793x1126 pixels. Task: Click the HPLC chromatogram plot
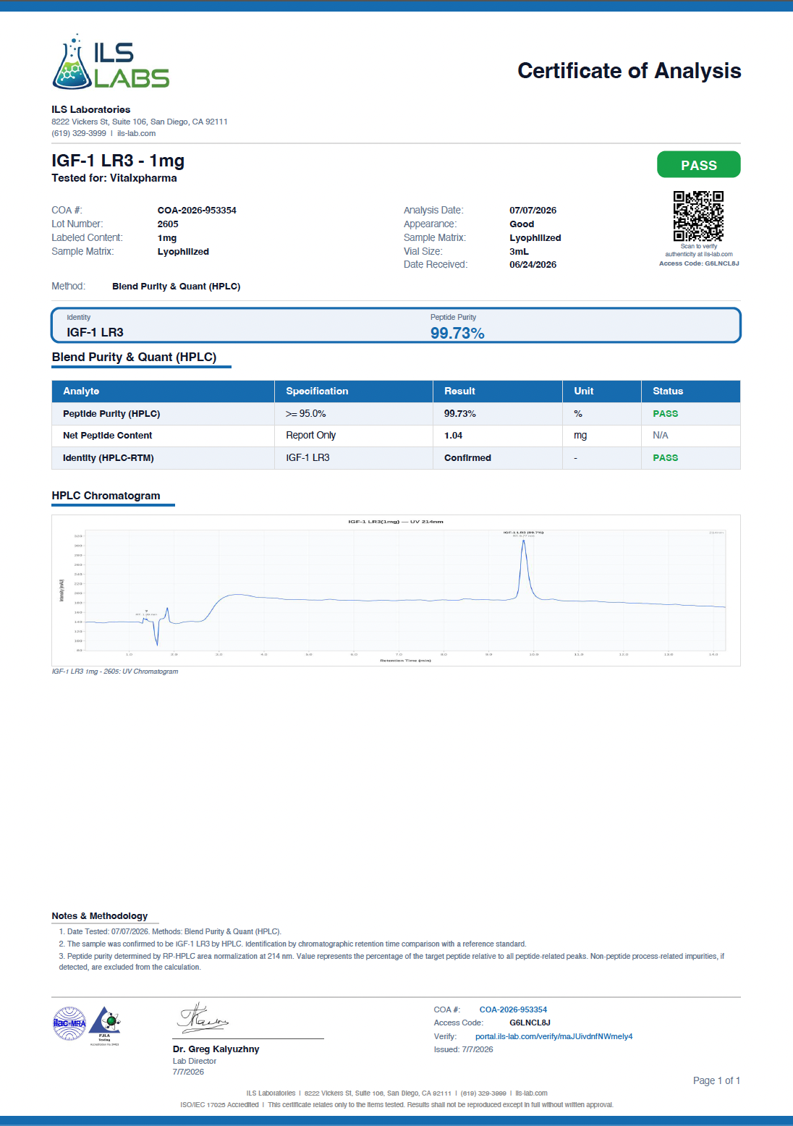coord(396,590)
